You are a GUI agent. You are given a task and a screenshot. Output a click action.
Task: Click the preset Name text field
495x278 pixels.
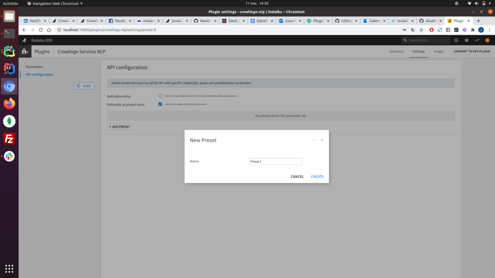(275, 161)
